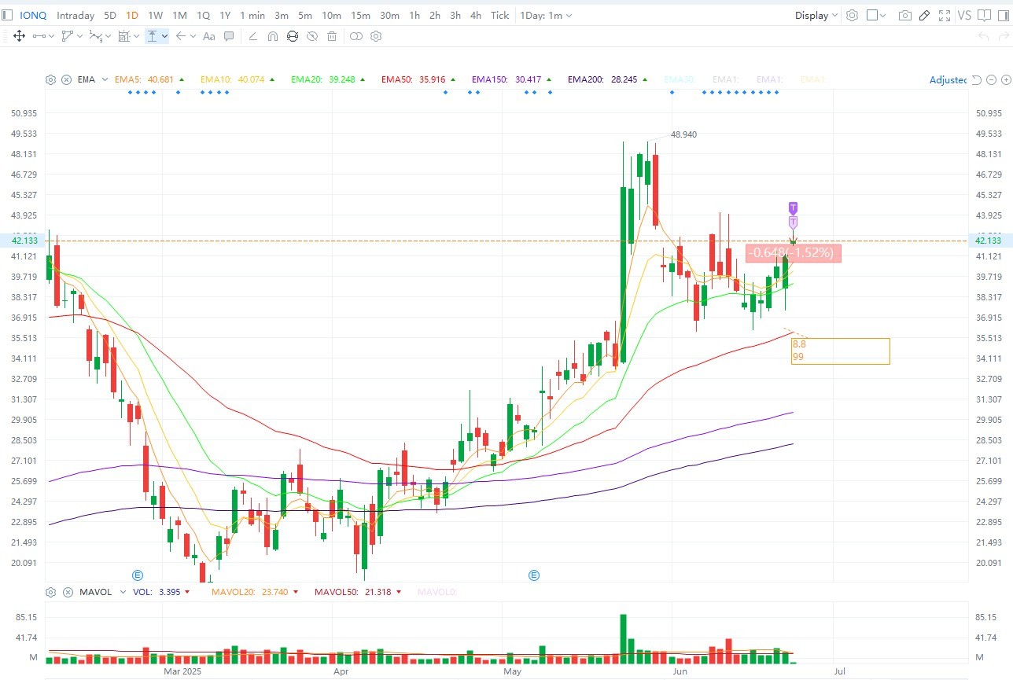
Task: Click the purple T marker above last candle
Action: [x=793, y=208]
